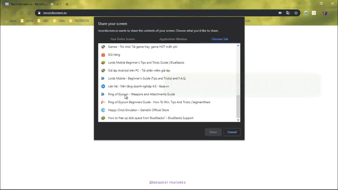The width and height of the screenshot is (338, 190).
Task: View site info via the lock icon
Action: click(39, 13)
